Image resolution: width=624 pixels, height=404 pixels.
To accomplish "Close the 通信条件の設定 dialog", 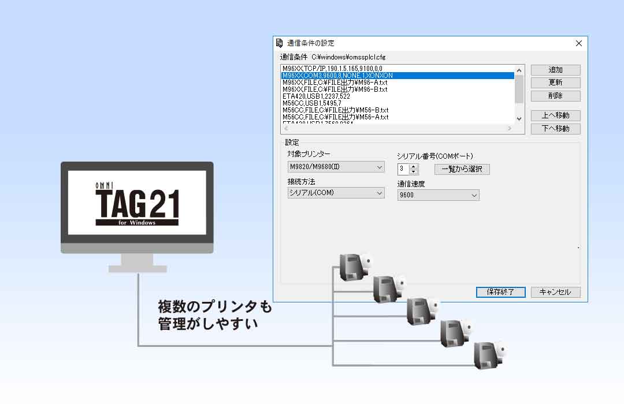I will tap(578, 43).
